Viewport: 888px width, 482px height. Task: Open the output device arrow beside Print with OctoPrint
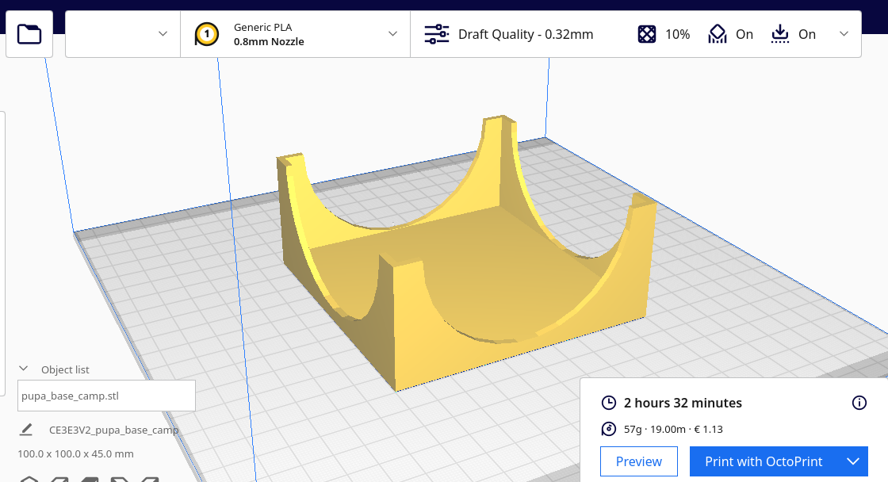click(853, 461)
